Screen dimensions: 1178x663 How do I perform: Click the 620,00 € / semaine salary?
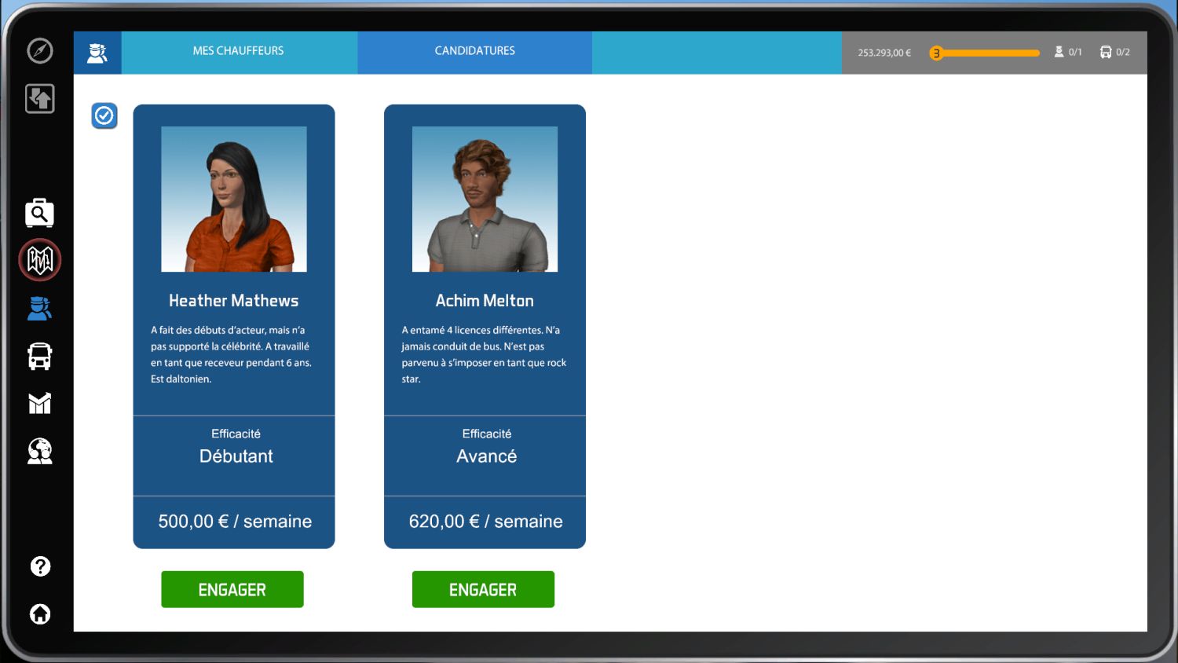[485, 522]
